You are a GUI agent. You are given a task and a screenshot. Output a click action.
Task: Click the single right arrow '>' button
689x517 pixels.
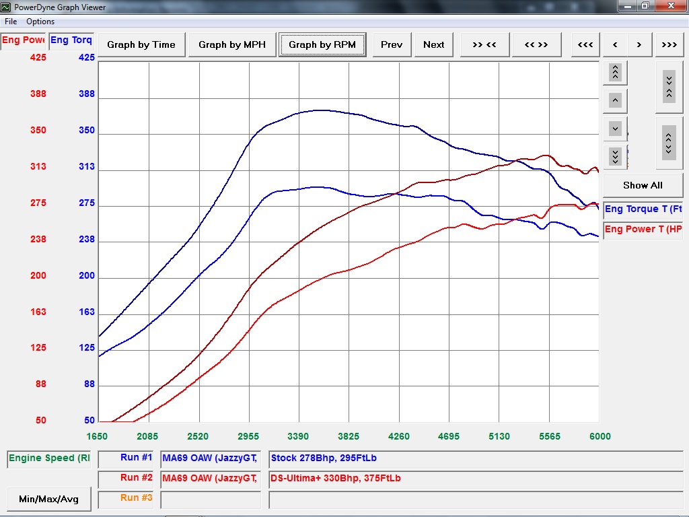pyautogui.click(x=639, y=44)
